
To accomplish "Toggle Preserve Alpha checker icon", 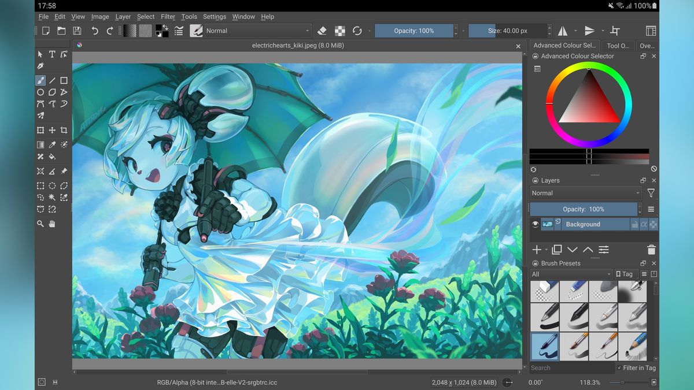I will click(341, 31).
